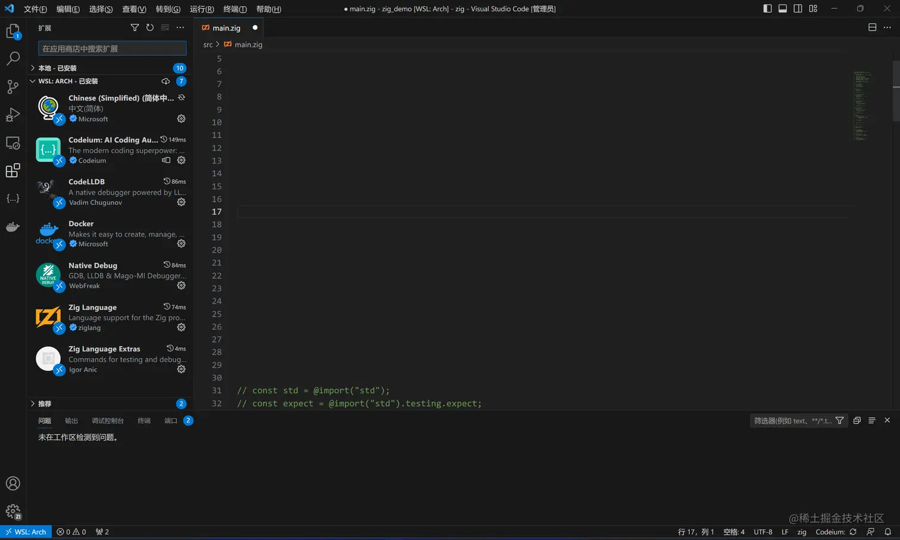Viewport: 900px width, 540px height.
Task: Select the main.zig editor tab
Action: 229,28
